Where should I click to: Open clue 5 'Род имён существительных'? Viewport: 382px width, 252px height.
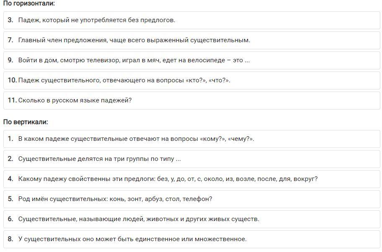[191, 199]
